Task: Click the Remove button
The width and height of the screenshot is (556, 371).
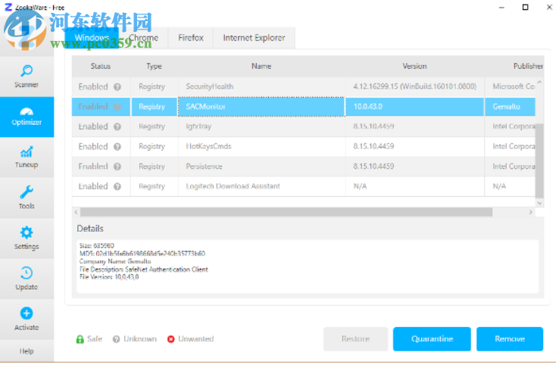Action: click(510, 338)
